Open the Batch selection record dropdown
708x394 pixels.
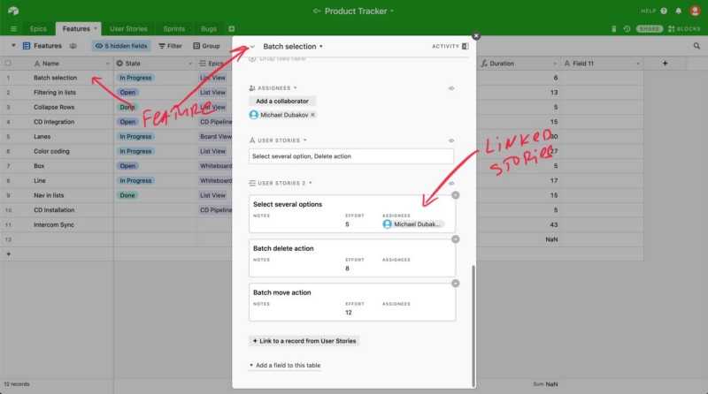pos(321,47)
